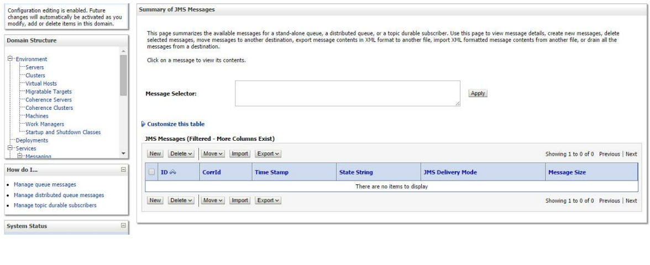650x265 pixels.
Task: Collapse the Environment tree node
Action: pos(10,59)
